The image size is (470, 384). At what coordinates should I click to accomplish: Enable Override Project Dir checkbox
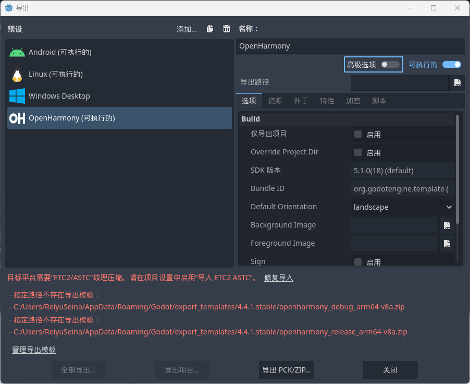pos(358,152)
